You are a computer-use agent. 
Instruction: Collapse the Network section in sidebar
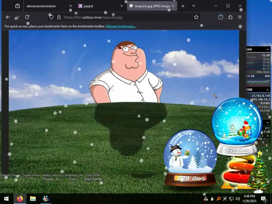coord(268,90)
